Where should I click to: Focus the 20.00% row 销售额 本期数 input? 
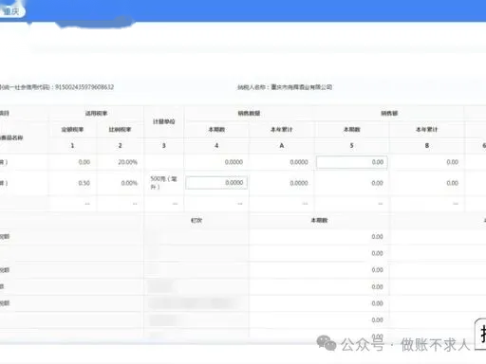pyautogui.click(x=351, y=162)
